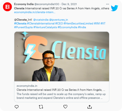Screen dimensions: 122x111
Task: Retweet this post using retweet icon
Action: [41, 107]
